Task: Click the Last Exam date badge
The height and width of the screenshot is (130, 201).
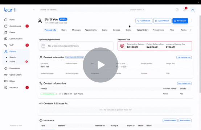Action: coord(74,57)
